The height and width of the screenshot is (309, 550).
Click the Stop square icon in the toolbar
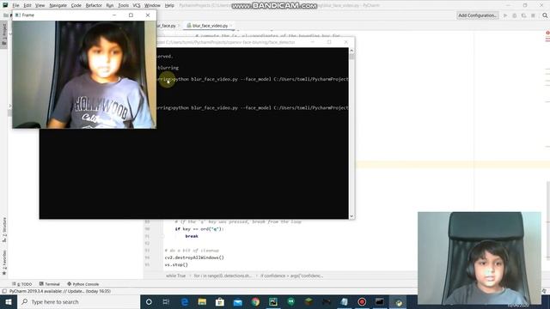pyautogui.click(x=533, y=15)
